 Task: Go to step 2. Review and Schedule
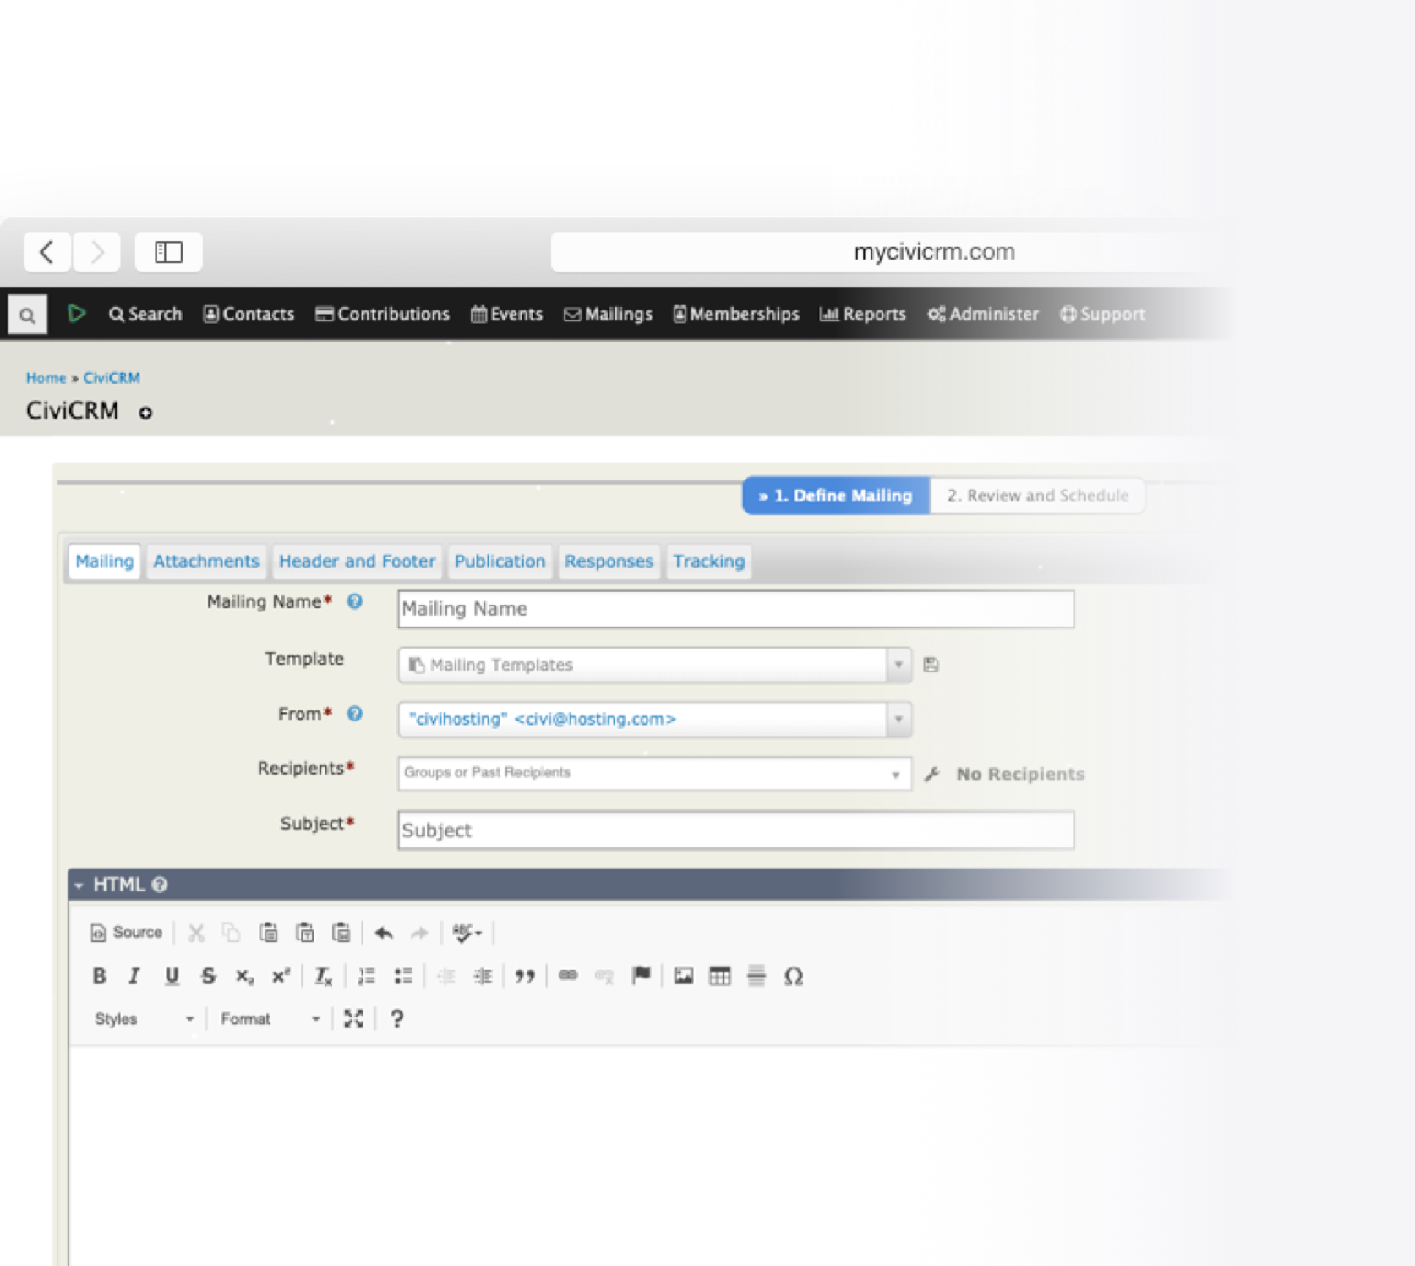click(1037, 496)
